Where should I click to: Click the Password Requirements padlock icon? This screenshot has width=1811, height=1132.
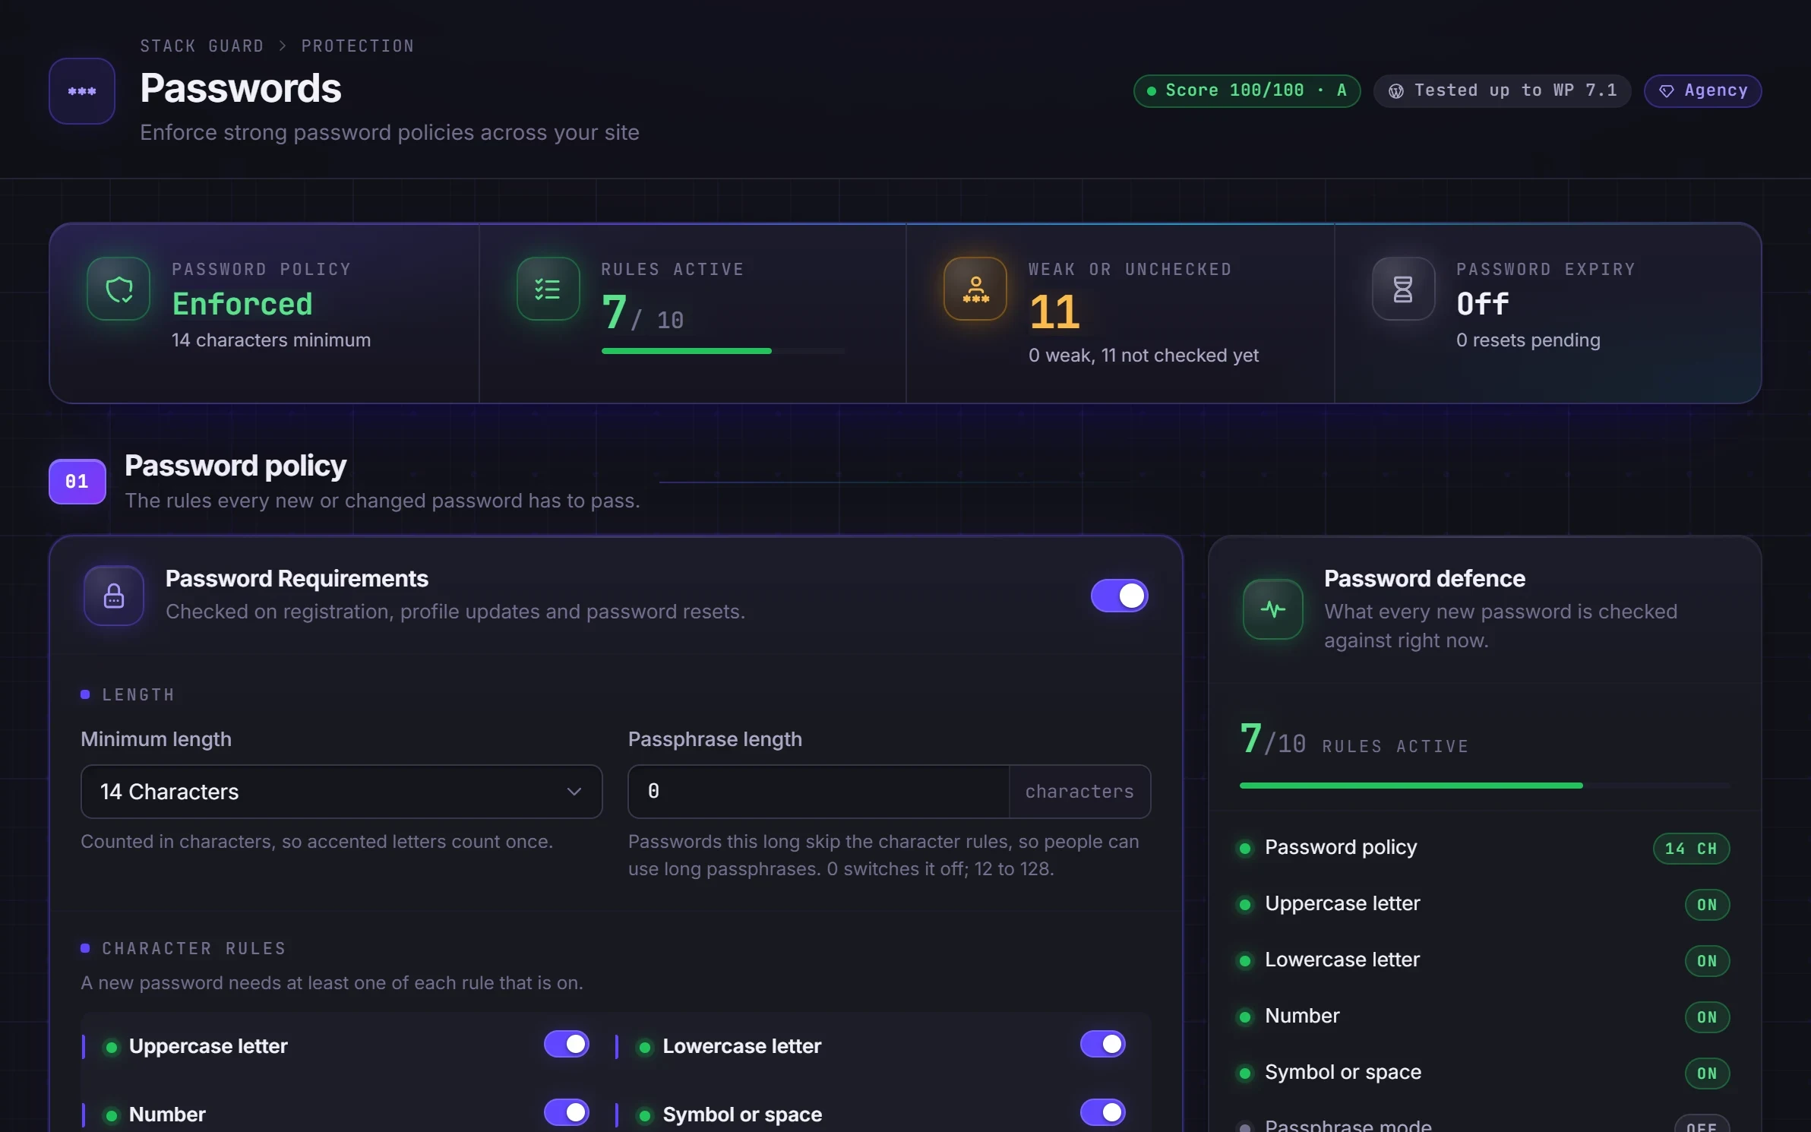click(114, 596)
